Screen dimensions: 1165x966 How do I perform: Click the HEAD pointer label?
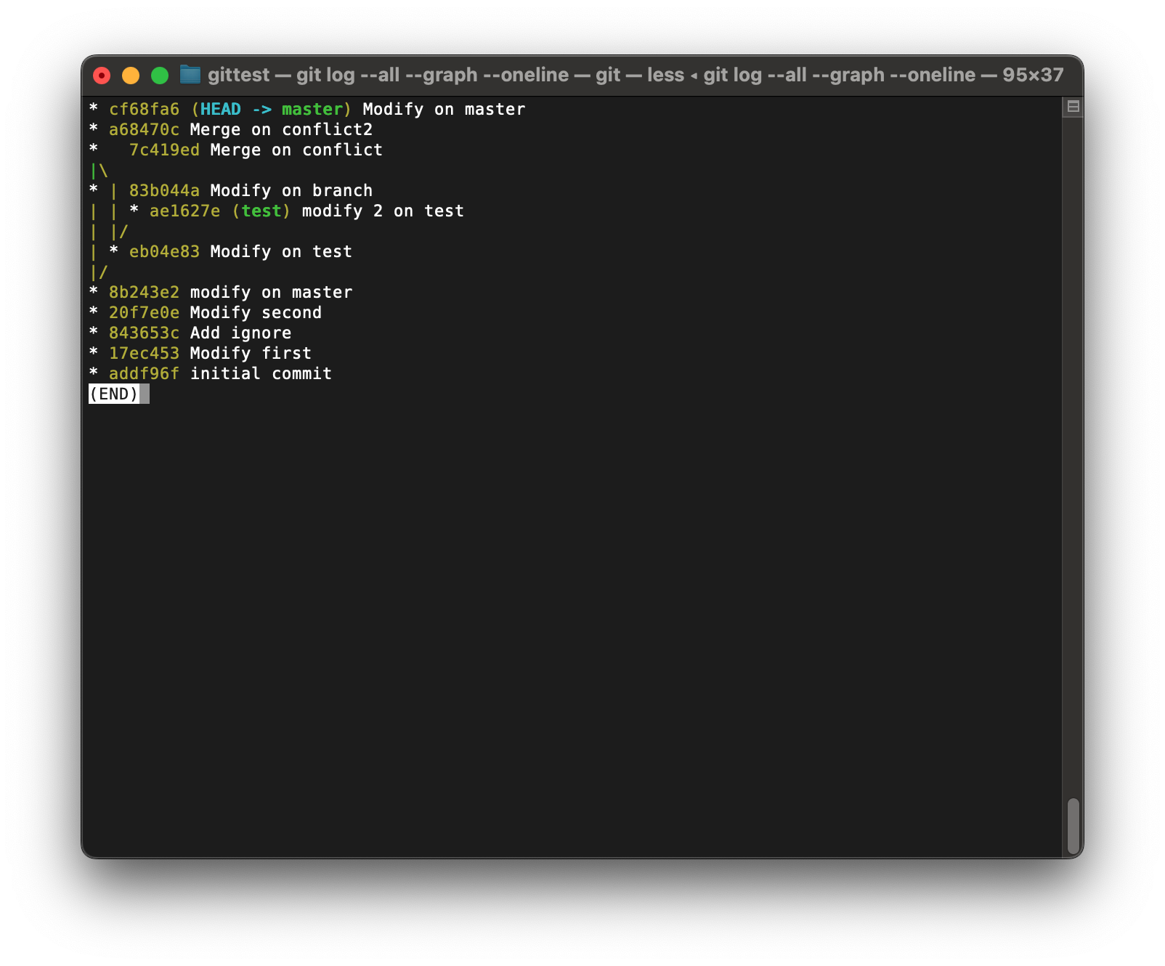click(221, 110)
